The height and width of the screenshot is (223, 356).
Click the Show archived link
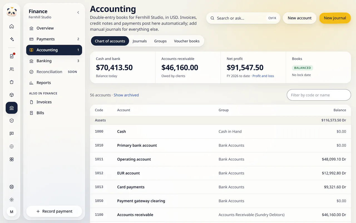tap(126, 95)
